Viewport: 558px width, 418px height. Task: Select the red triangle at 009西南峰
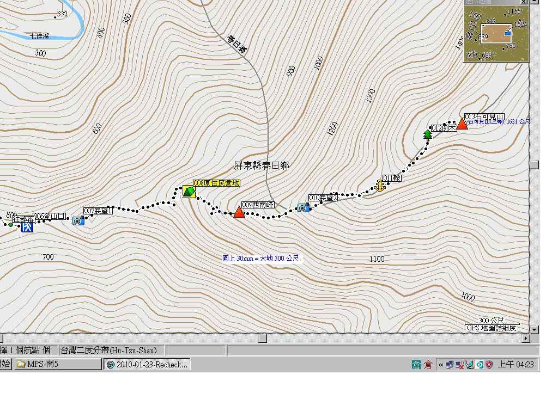point(239,212)
